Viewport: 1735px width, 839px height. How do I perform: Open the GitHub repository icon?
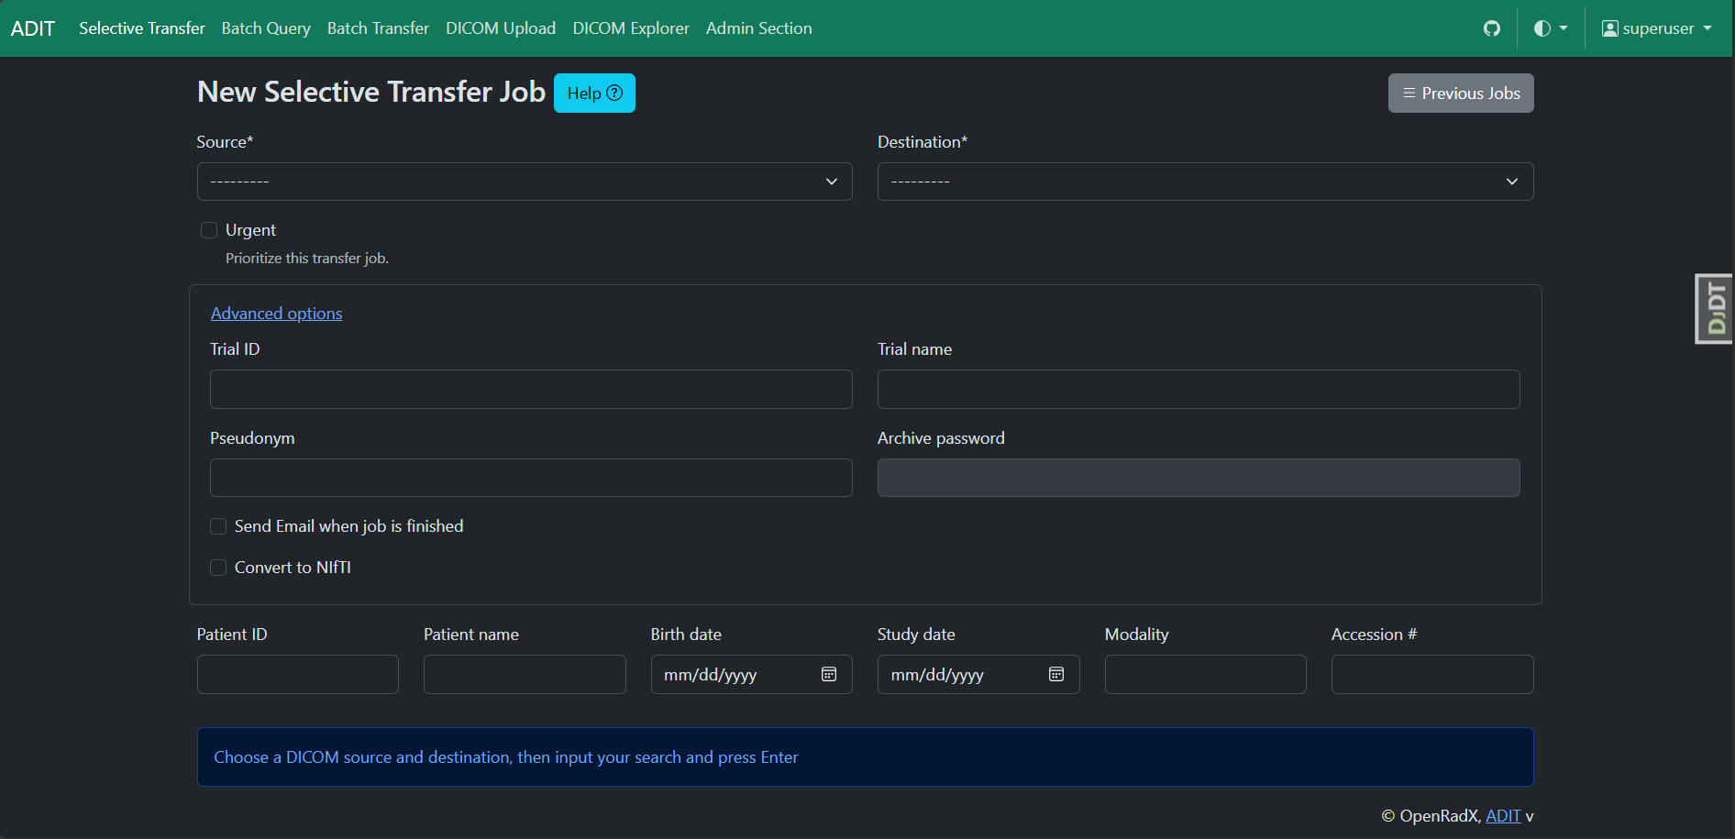pyautogui.click(x=1492, y=28)
